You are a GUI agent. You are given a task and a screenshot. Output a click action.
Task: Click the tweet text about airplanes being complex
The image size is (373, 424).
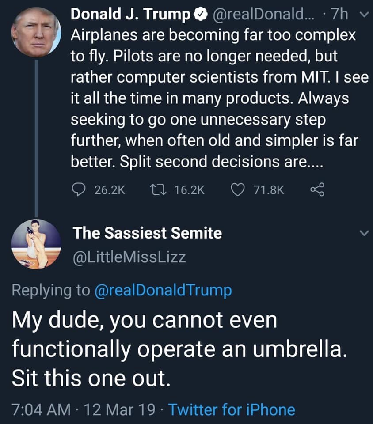click(212, 97)
